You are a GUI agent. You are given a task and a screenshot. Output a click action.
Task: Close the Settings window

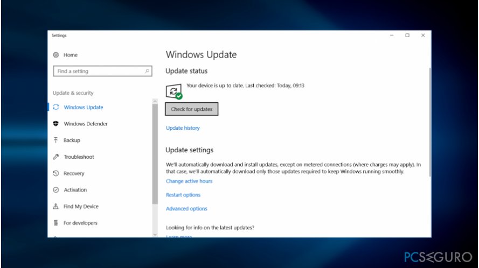(423, 36)
